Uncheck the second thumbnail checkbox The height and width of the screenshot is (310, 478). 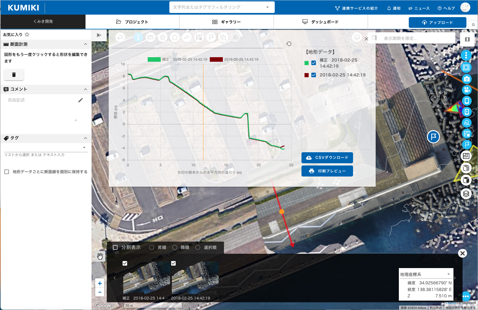(x=173, y=263)
